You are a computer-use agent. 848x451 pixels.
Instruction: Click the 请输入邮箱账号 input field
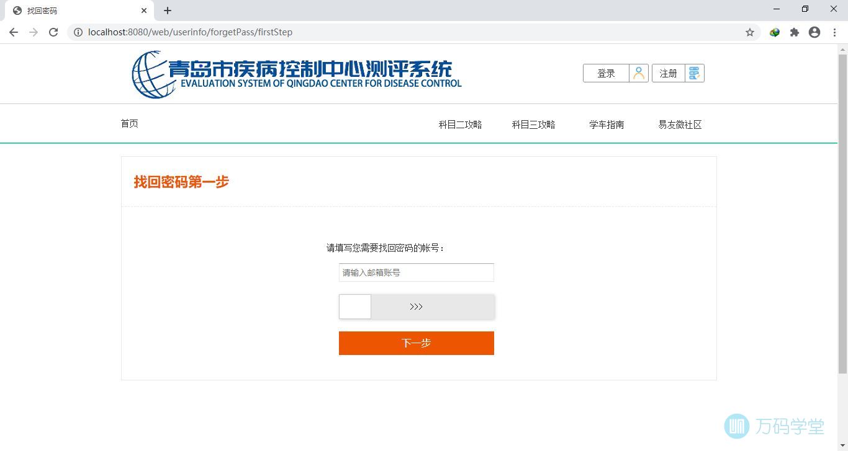[417, 273]
